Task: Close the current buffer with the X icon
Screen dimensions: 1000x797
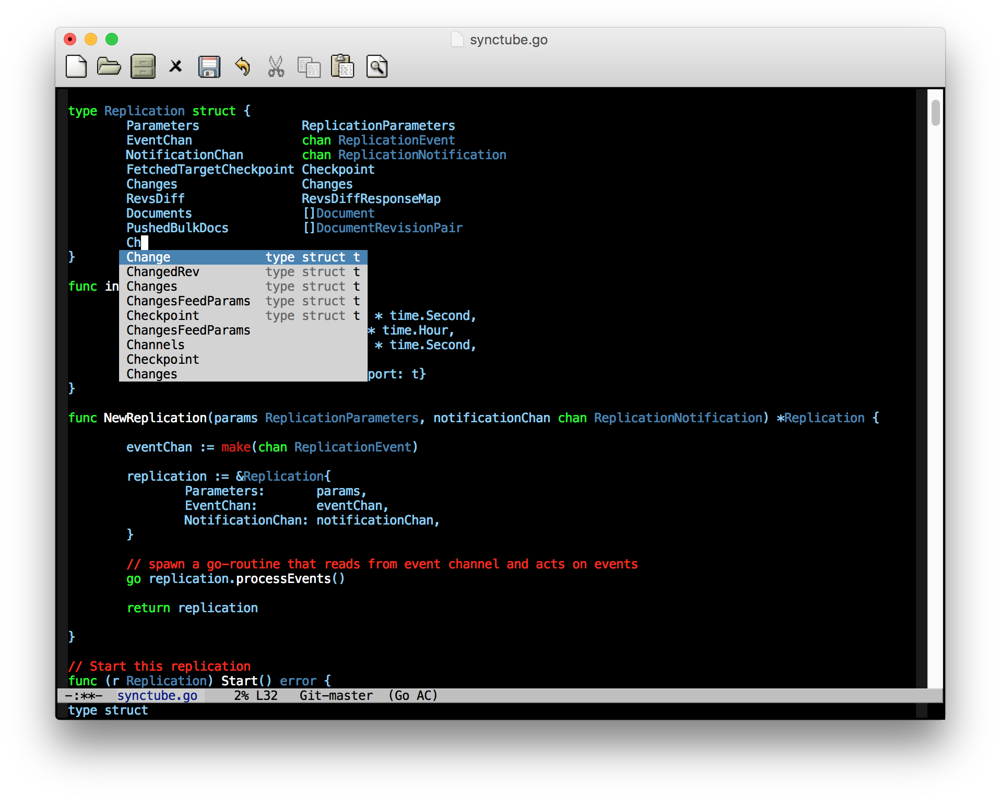Action: click(175, 66)
